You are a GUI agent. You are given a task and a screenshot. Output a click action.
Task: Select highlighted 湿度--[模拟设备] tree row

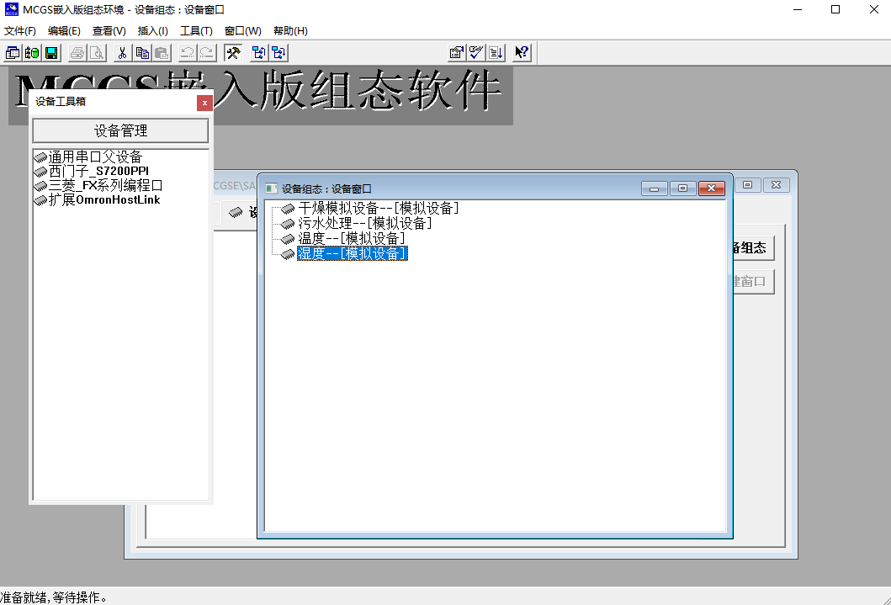(353, 253)
